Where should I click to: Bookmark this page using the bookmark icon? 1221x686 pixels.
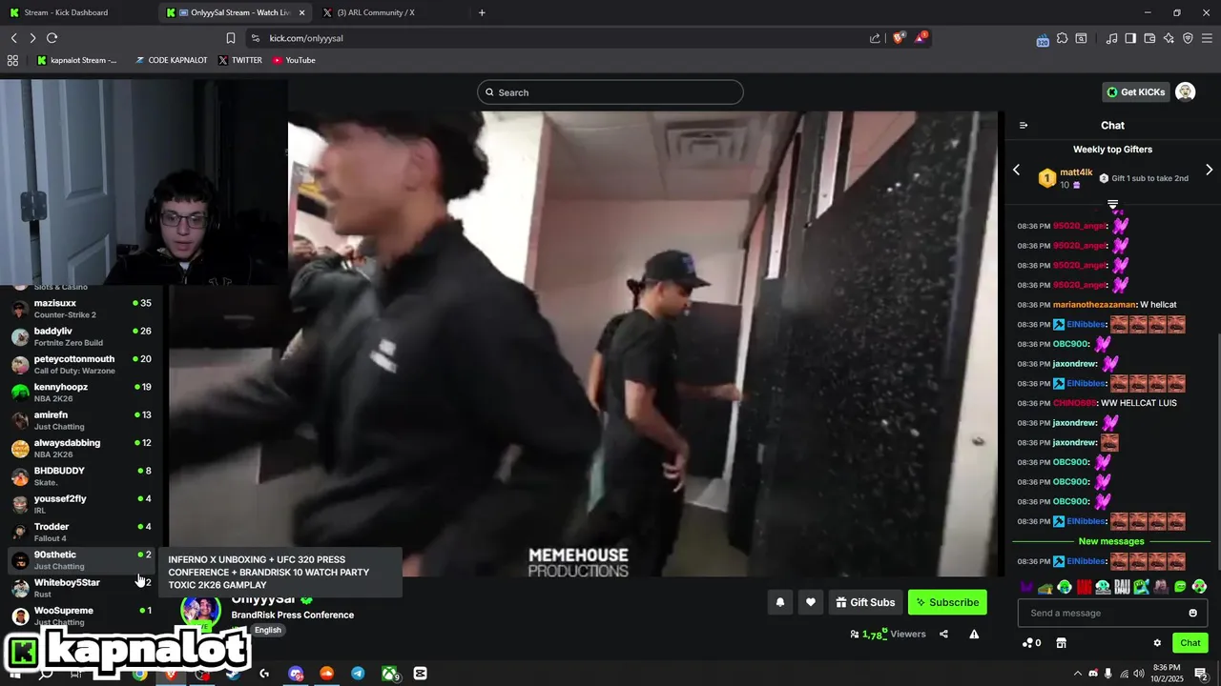[x=230, y=38]
